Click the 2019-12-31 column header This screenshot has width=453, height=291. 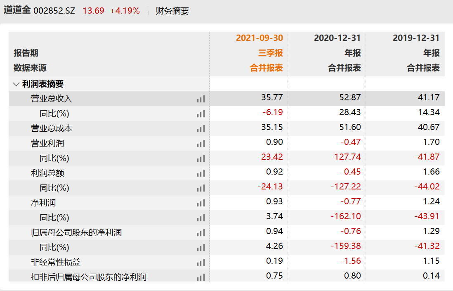click(416, 38)
